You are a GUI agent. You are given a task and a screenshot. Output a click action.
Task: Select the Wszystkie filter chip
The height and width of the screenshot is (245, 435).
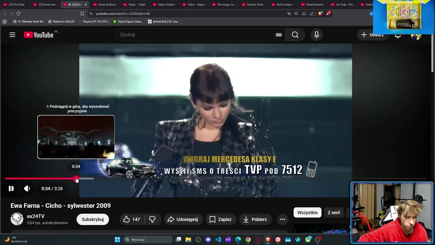tap(308, 213)
